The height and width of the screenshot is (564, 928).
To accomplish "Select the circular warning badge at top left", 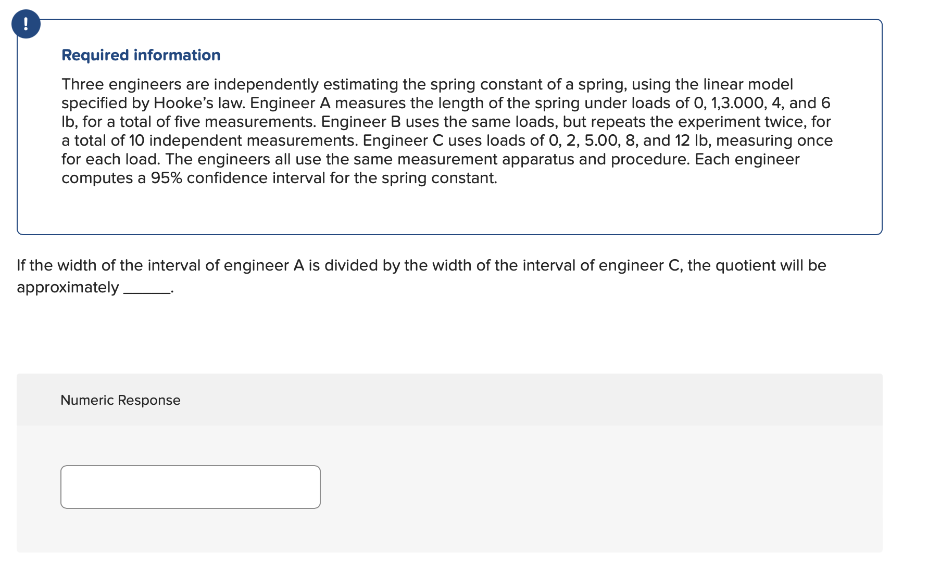I will 26,23.
